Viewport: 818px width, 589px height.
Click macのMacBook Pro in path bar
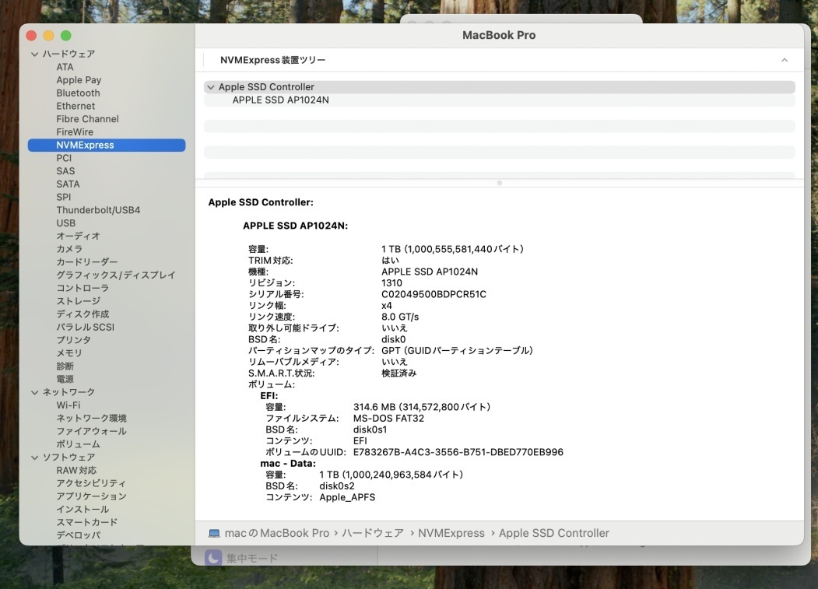pyautogui.click(x=276, y=533)
